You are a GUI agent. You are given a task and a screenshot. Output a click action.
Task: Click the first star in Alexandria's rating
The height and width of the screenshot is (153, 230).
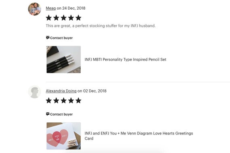tap(49, 101)
